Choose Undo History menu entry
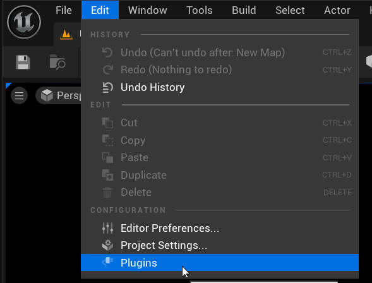Screen dimensions: 372x283 pyautogui.click(x=220, y=87)
